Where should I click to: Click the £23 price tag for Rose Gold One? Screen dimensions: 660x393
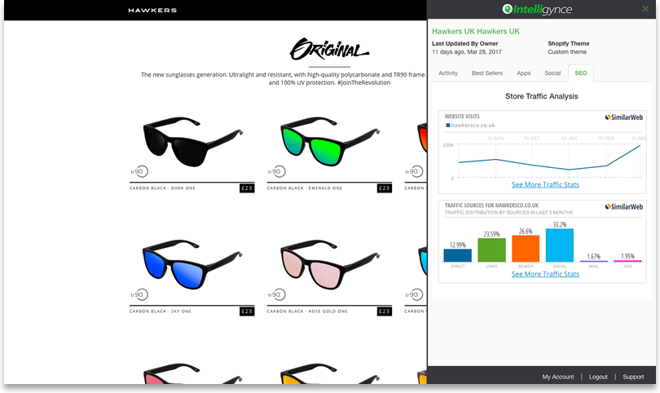[x=385, y=311]
